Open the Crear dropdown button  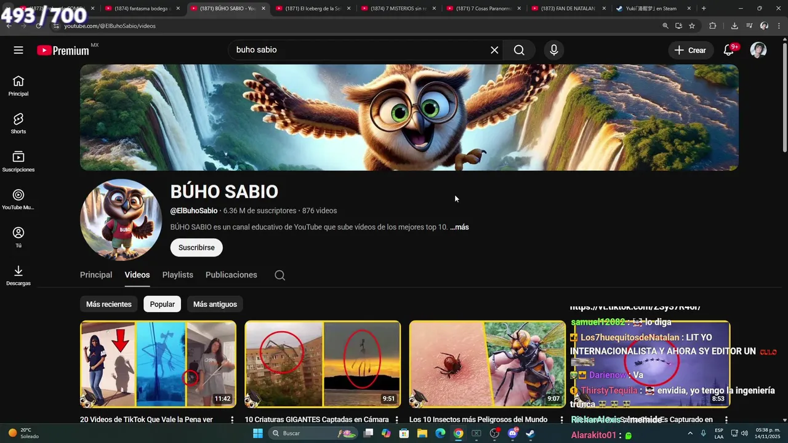click(x=691, y=50)
